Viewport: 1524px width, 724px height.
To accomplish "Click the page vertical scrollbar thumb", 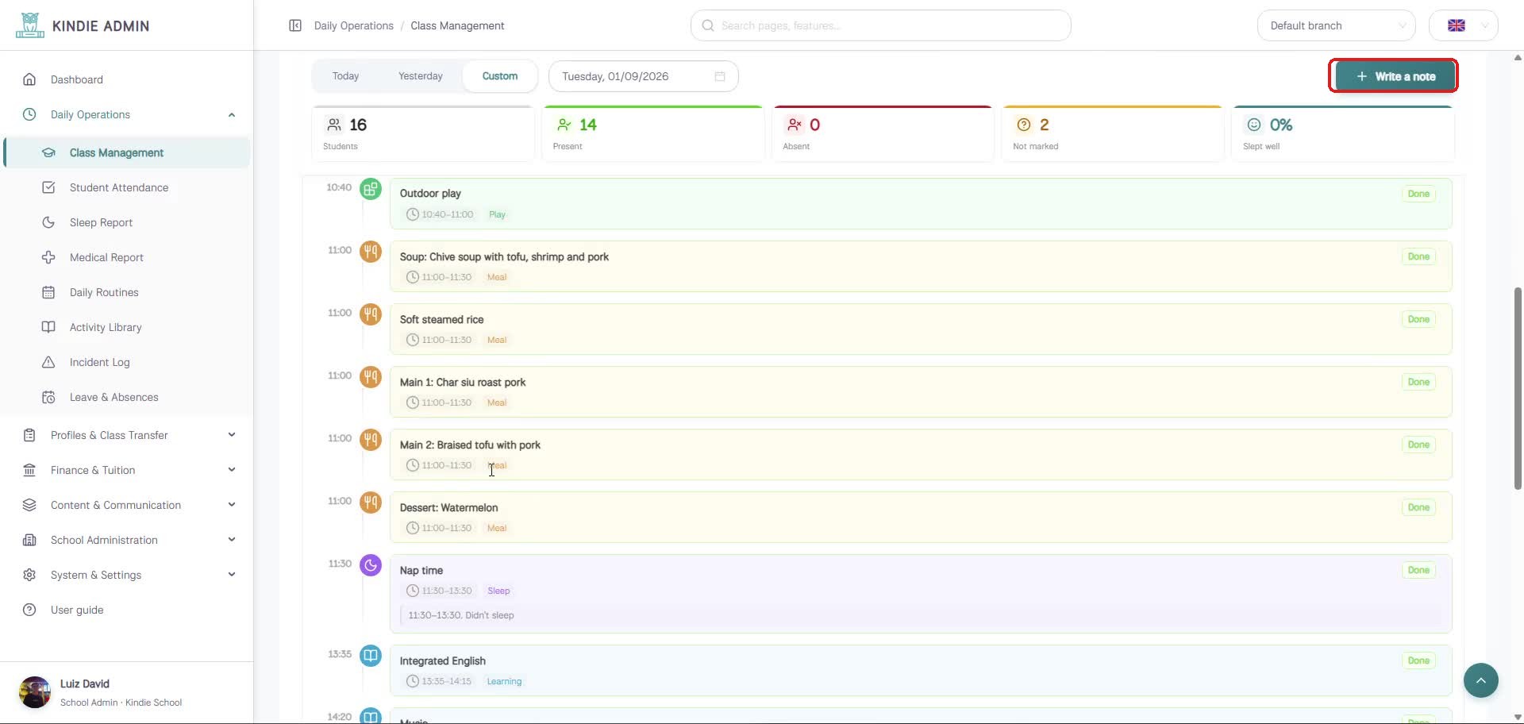I will pyautogui.click(x=1518, y=389).
